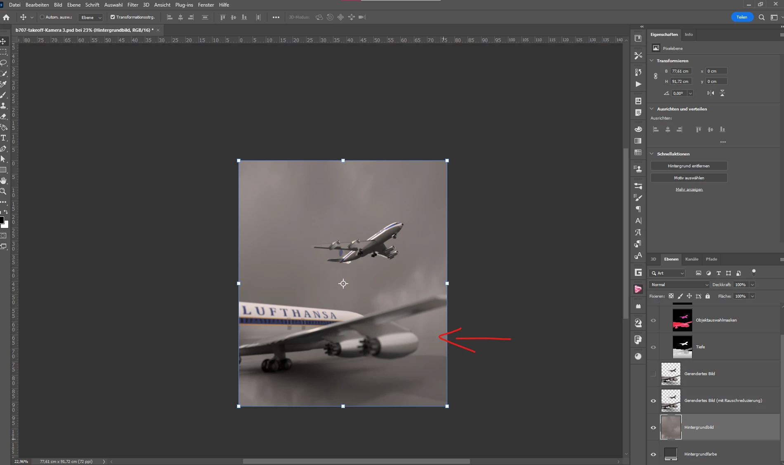Select the Pen tool
Viewport: 784px width, 465px height.
(3, 148)
